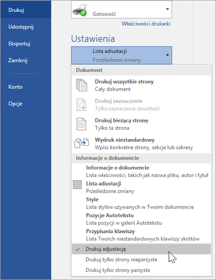This screenshot has height=280, width=216.
Task: Collapse the Lista adiustacji settings dropdown
Action: point(121,55)
